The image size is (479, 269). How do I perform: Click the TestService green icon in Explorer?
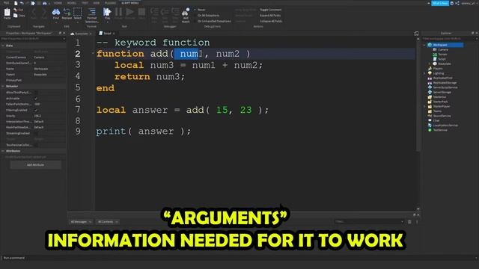click(430, 130)
